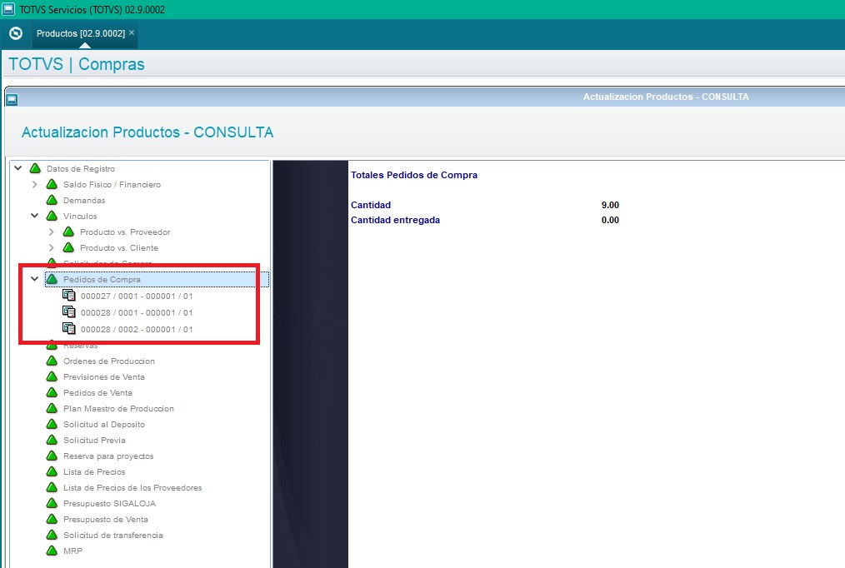Expand the Producto vs. Proveedor node
This screenshot has width=845, height=568.
51,232
